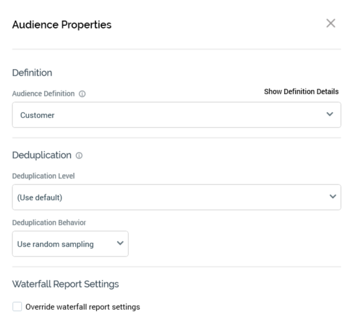Viewport: 350px width, 329px height.
Task: Click chevron arrow in the (Use default) dropdown
Action: pos(333,196)
